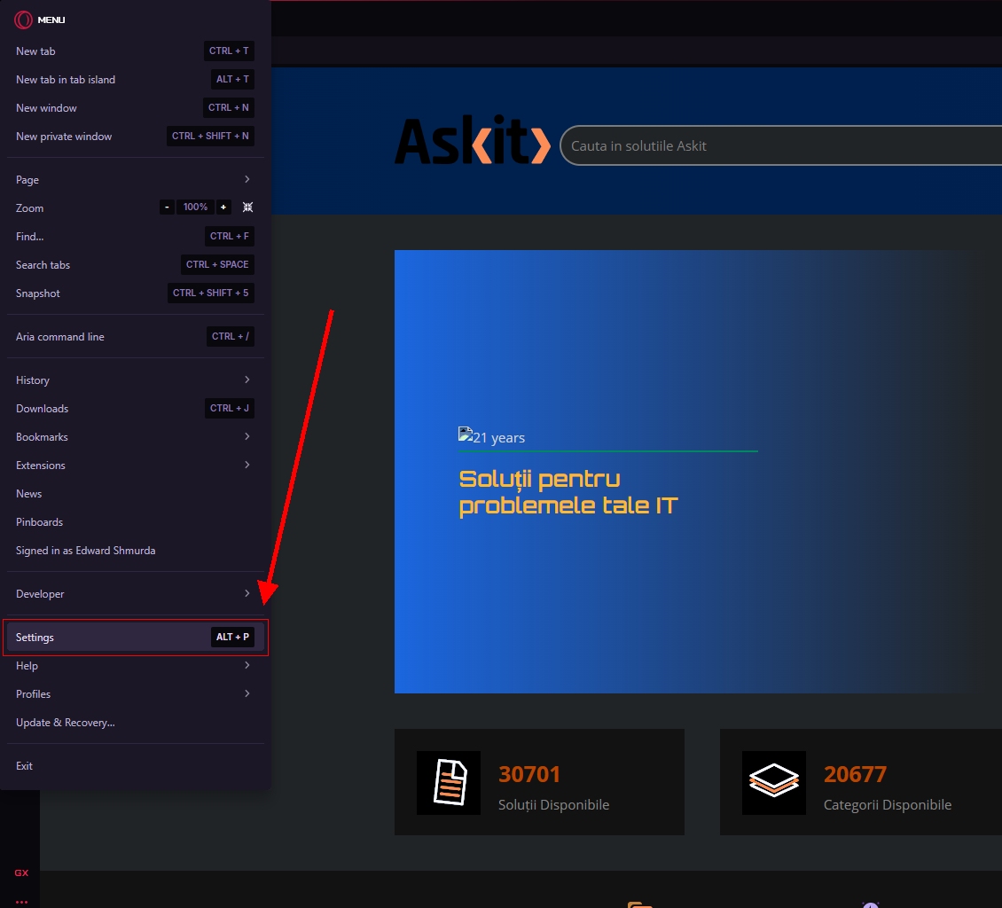Click Update & Recovery option
Image resolution: width=1002 pixels, height=908 pixels.
(x=66, y=723)
